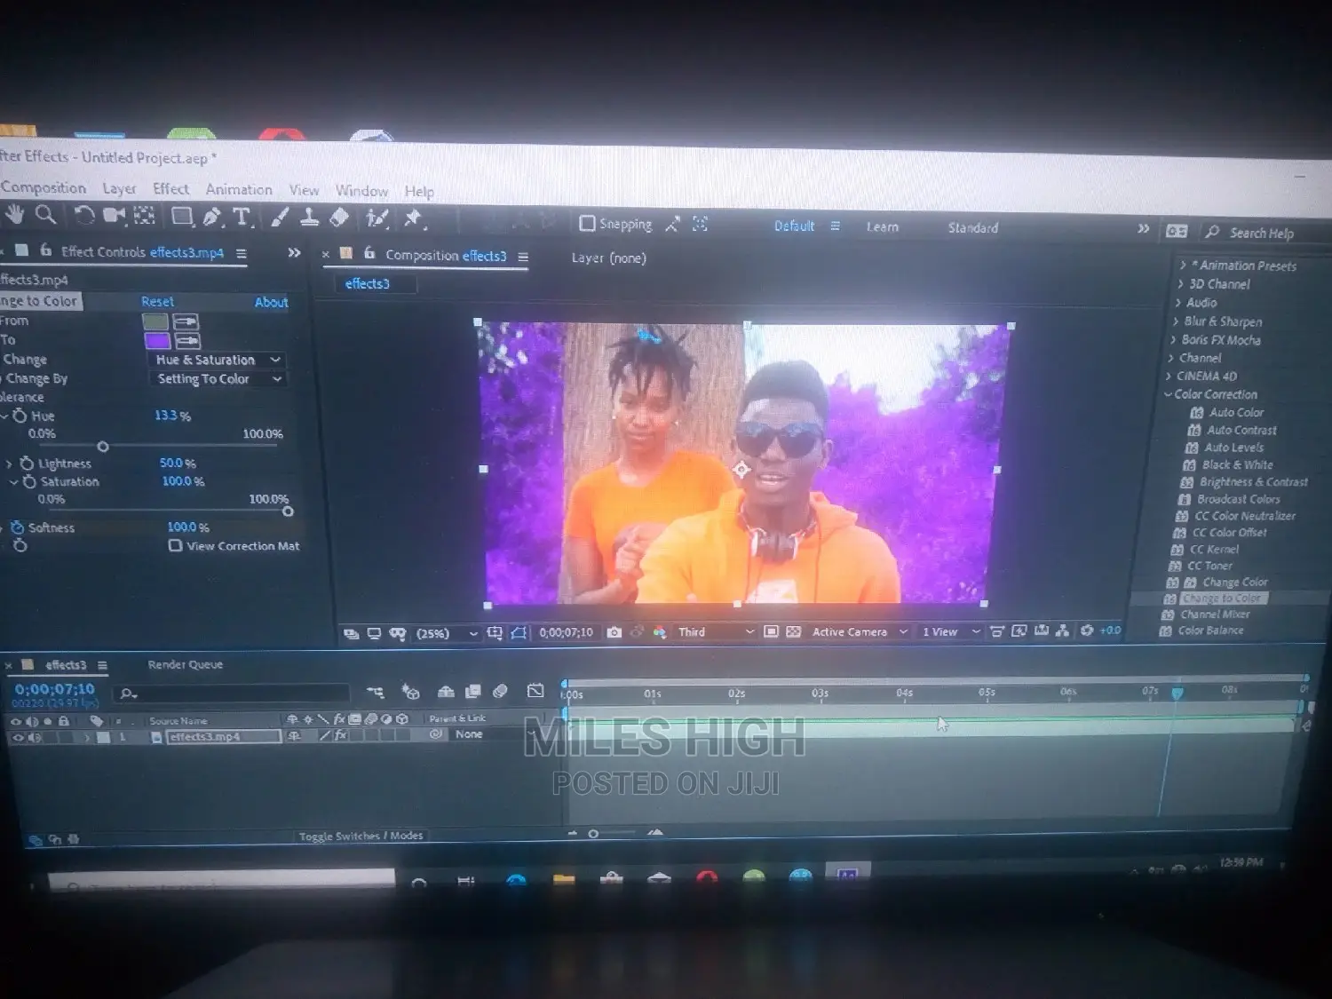Click the snapshot camera icon
The width and height of the screenshot is (1332, 999).
click(x=614, y=632)
